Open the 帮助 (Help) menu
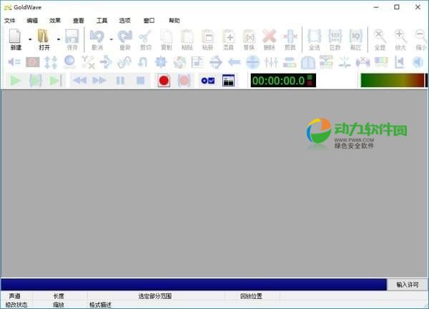 (x=174, y=21)
